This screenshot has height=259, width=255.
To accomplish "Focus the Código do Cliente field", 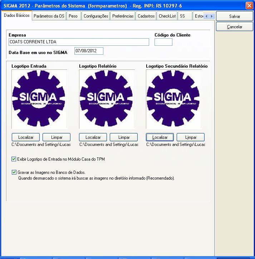I will 163,42.
